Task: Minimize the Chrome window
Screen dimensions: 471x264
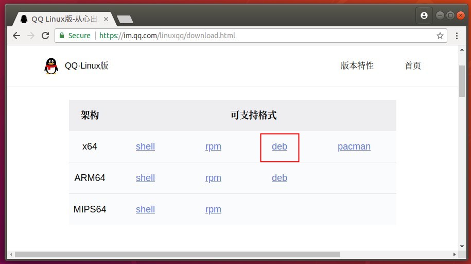Action: point(440,15)
